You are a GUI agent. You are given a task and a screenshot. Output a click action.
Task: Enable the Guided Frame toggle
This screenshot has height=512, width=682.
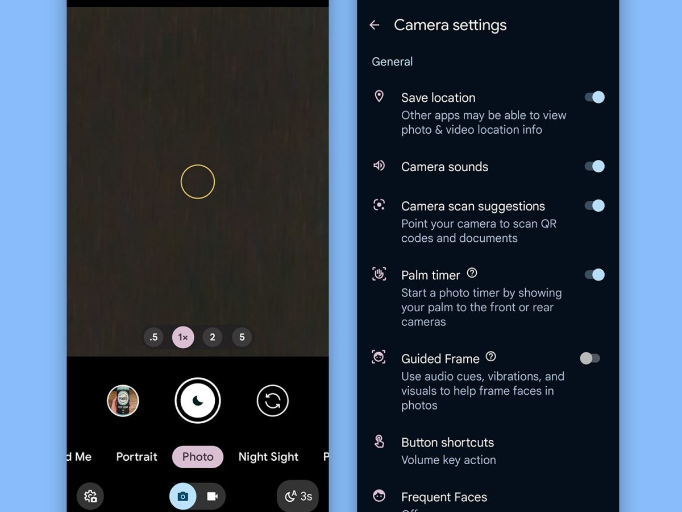pyautogui.click(x=590, y=358)
